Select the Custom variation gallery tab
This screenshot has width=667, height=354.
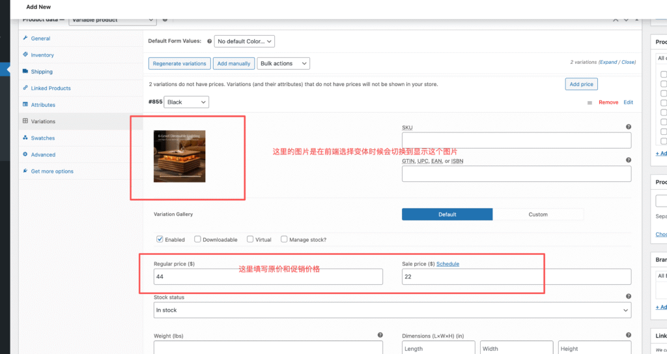click(x=538, y=214)
